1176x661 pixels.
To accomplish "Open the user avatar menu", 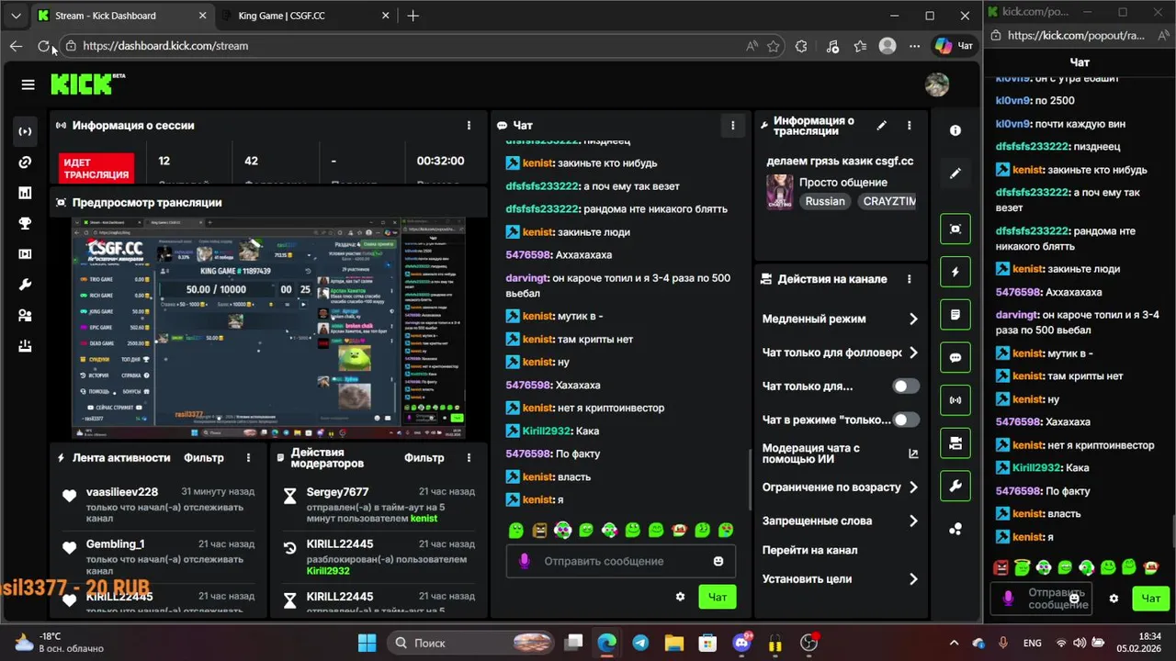I will coord(936,84).
